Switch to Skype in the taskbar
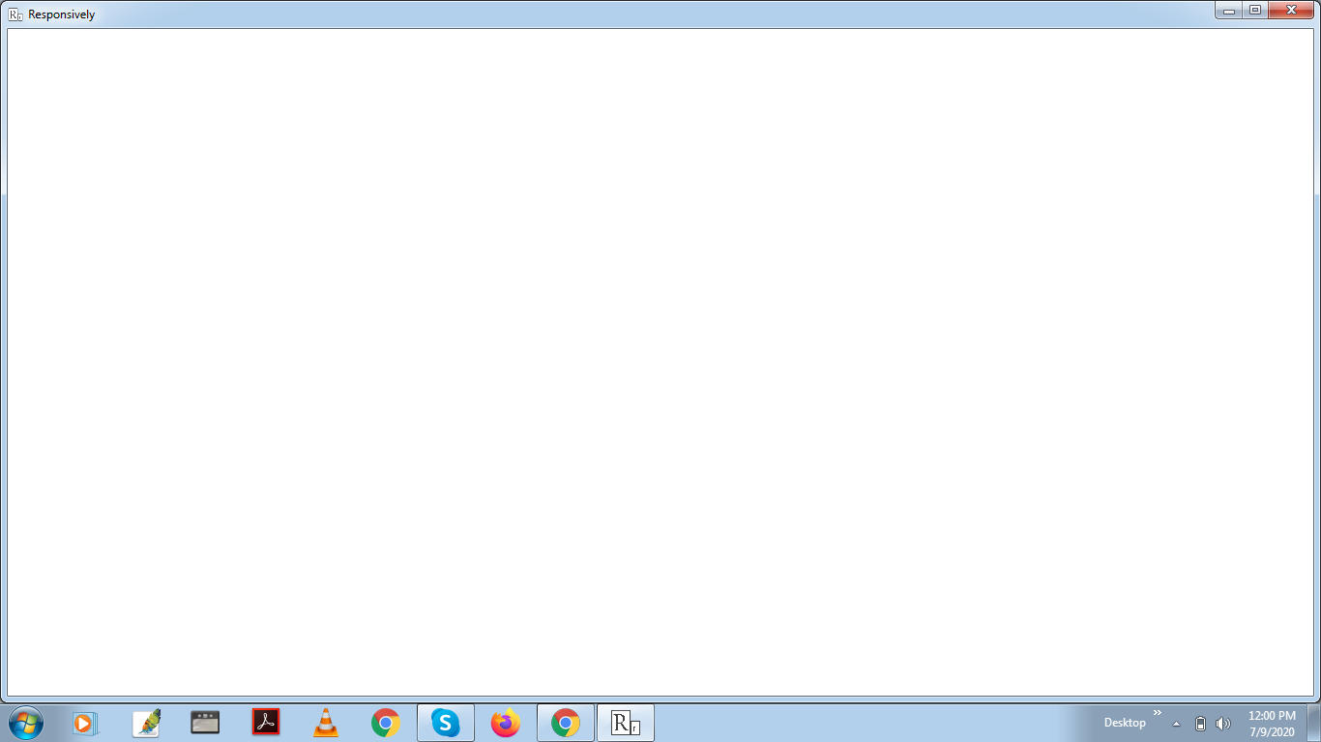1321x742 pixels. click(446, 722)
